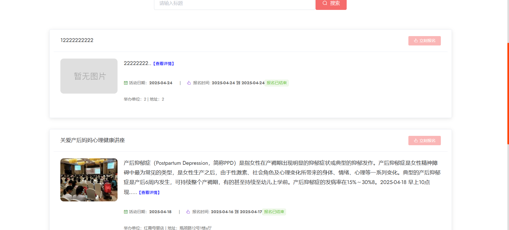Open 查看详情 link after 22222222..
Image resolution: width=509 pixels, height=230 pixels.
(163, 64)
